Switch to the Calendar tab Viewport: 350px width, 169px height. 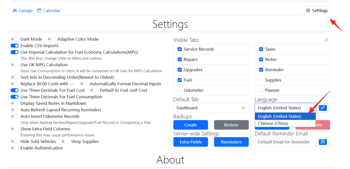point(48,11)
